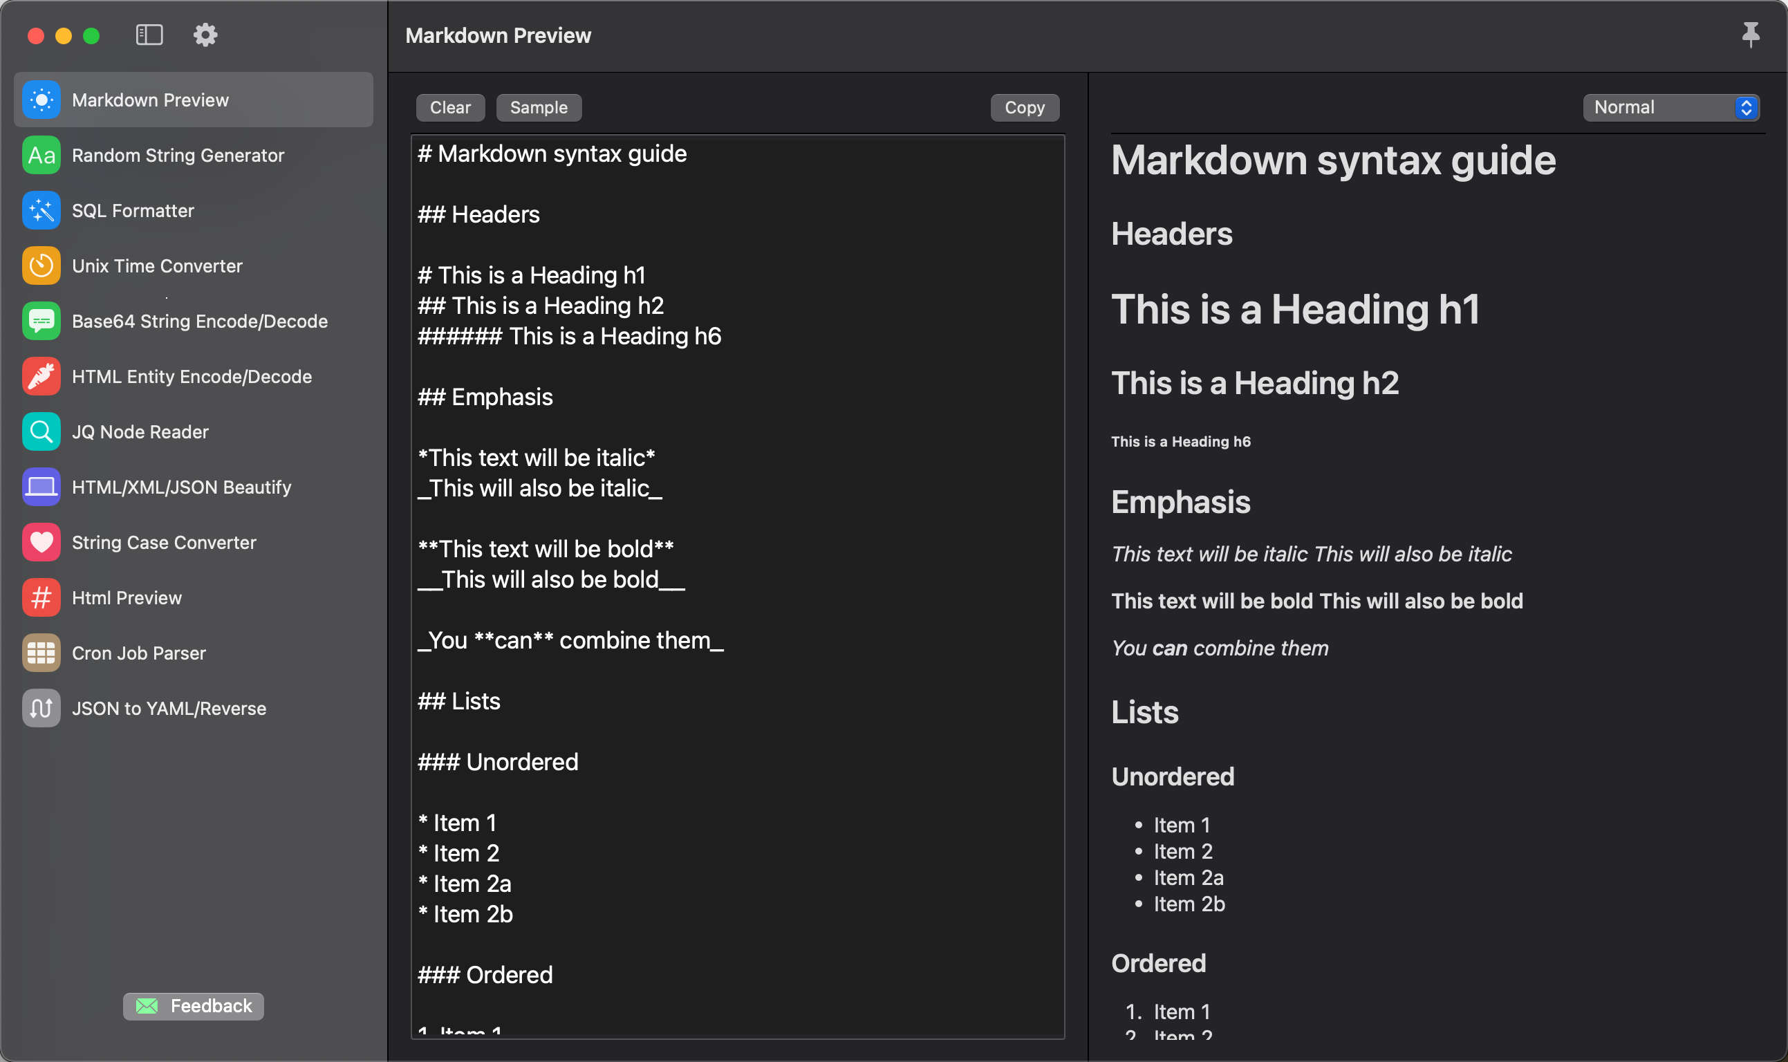Viewport: 1788px width, 1062px height.
Task: Click the rendered 'Lists' heading
Action: [x=1145, y=711]
